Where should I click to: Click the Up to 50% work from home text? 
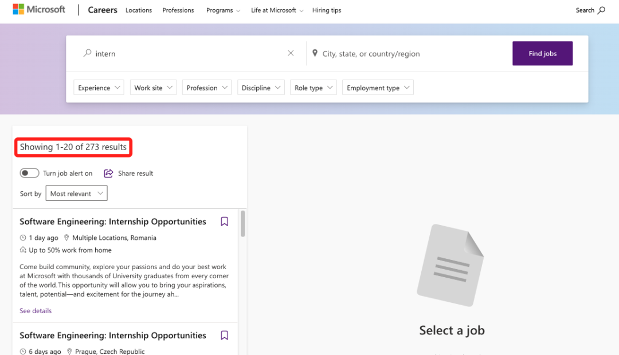pos(70,250)
